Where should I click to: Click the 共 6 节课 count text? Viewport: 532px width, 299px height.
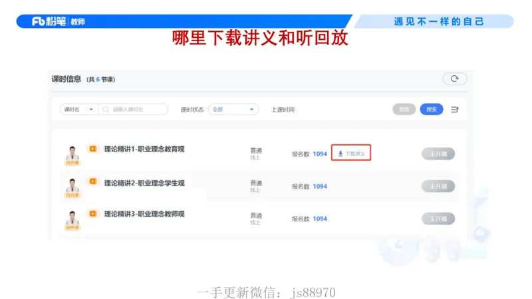(101, 79)
